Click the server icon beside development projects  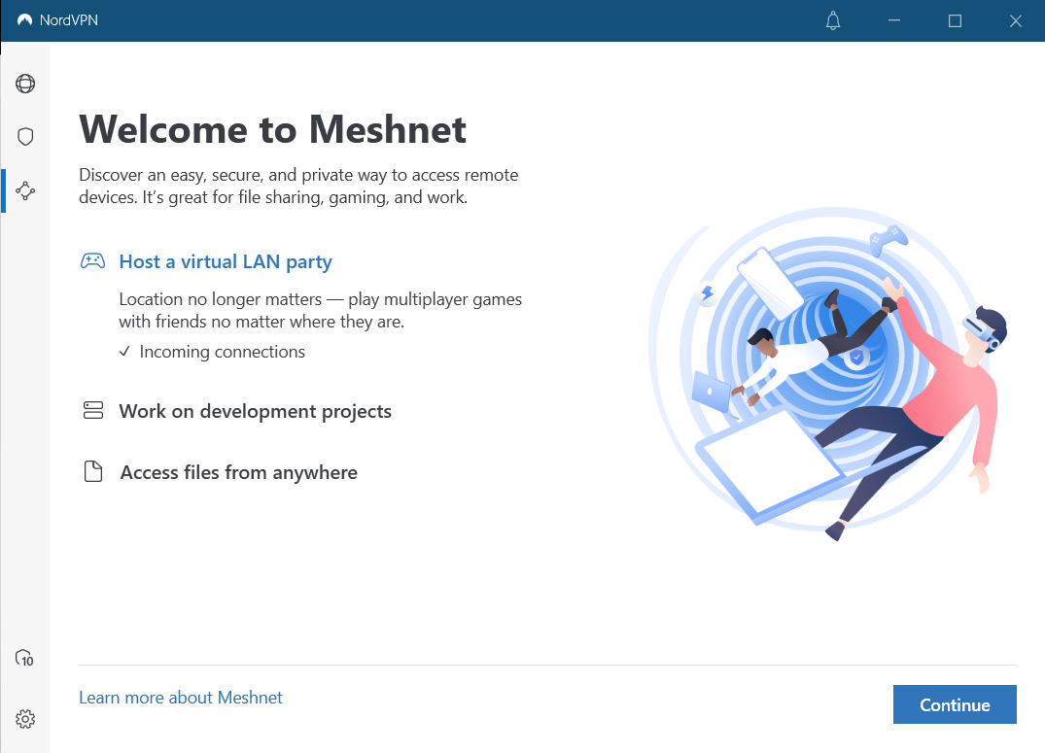[93, 410]
